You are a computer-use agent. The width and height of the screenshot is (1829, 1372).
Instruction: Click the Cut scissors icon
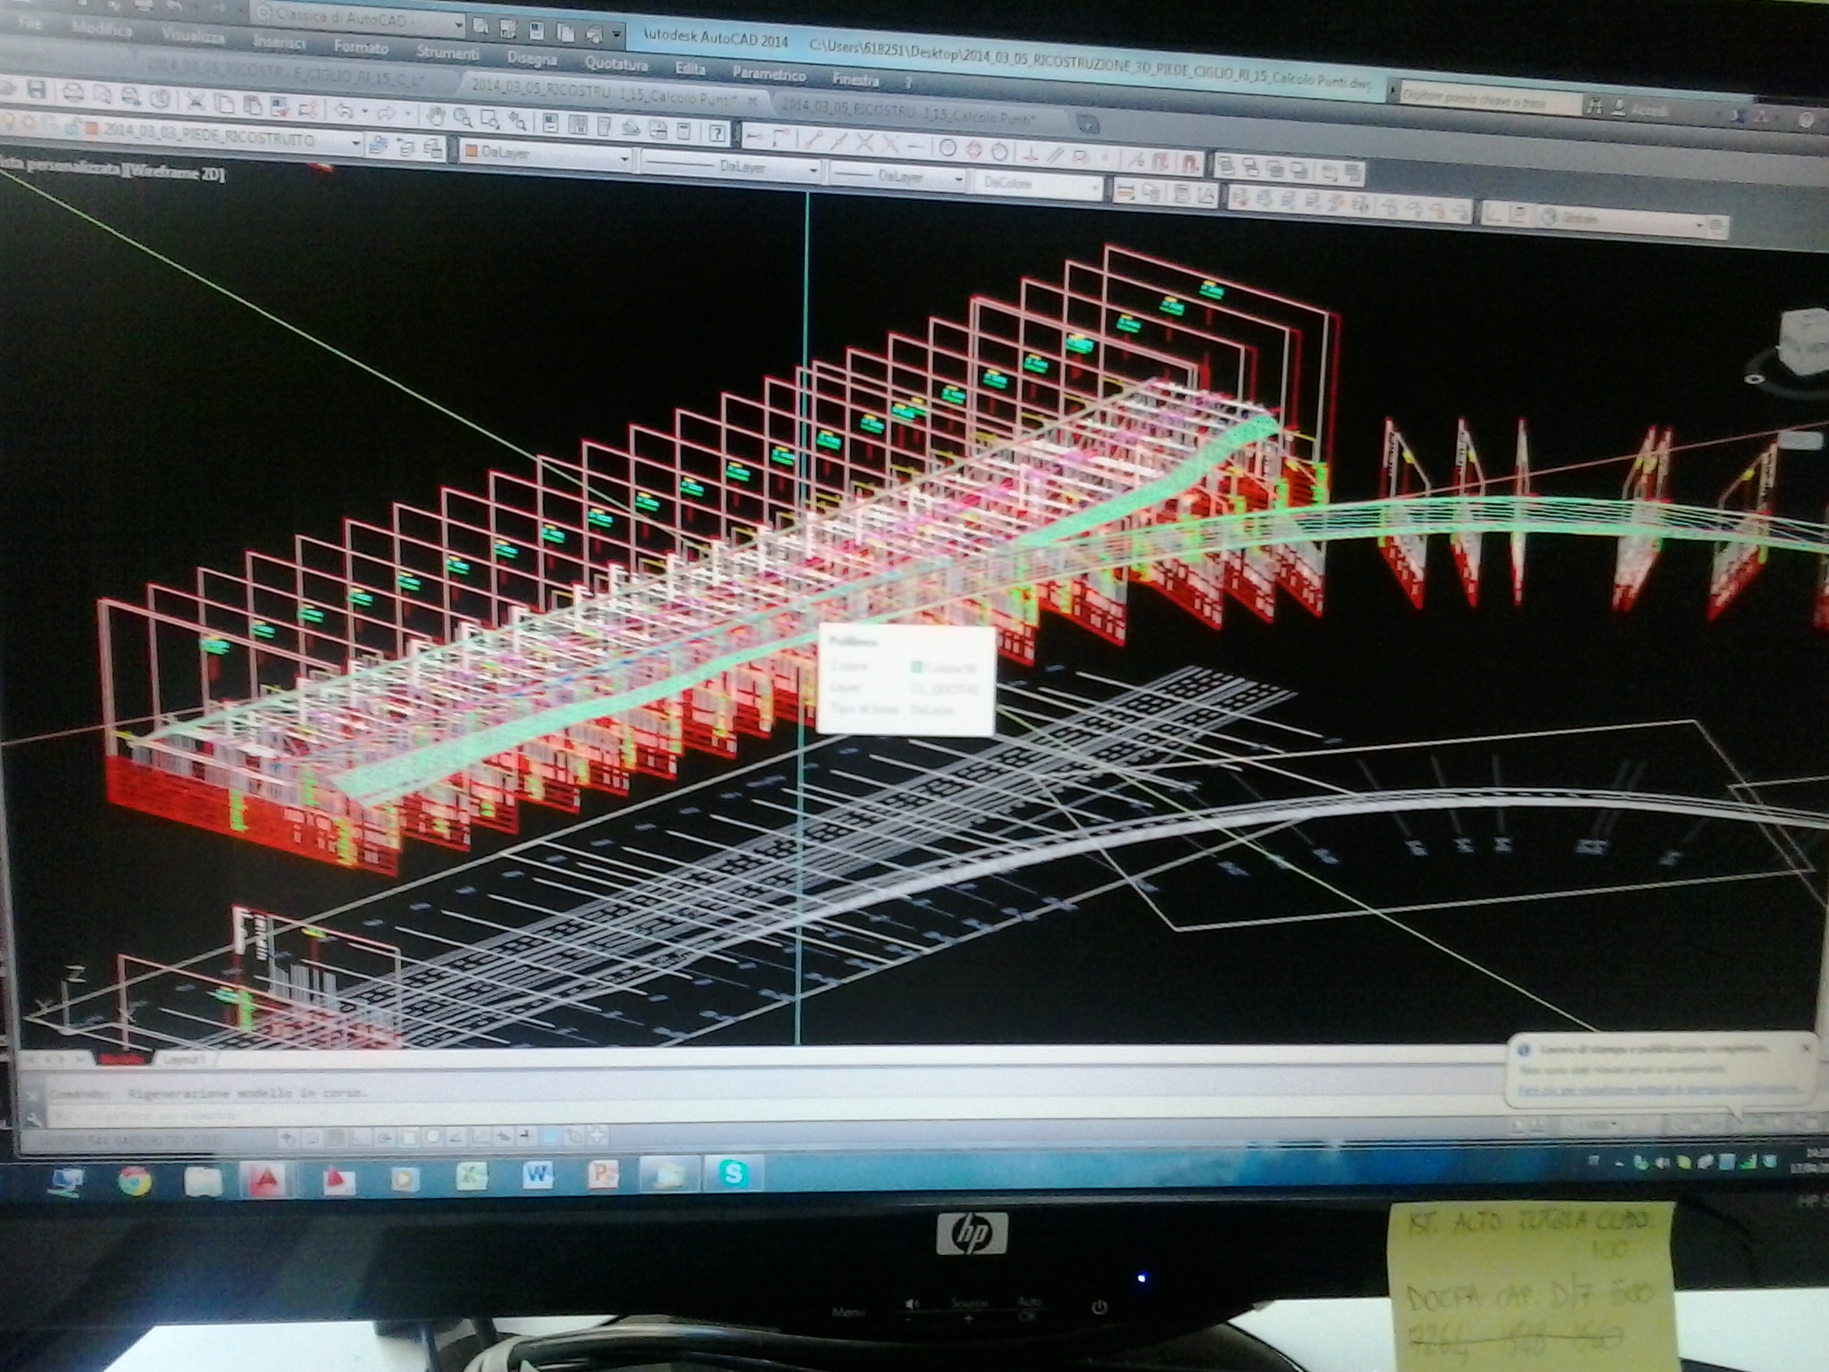(x=196, y=101)
